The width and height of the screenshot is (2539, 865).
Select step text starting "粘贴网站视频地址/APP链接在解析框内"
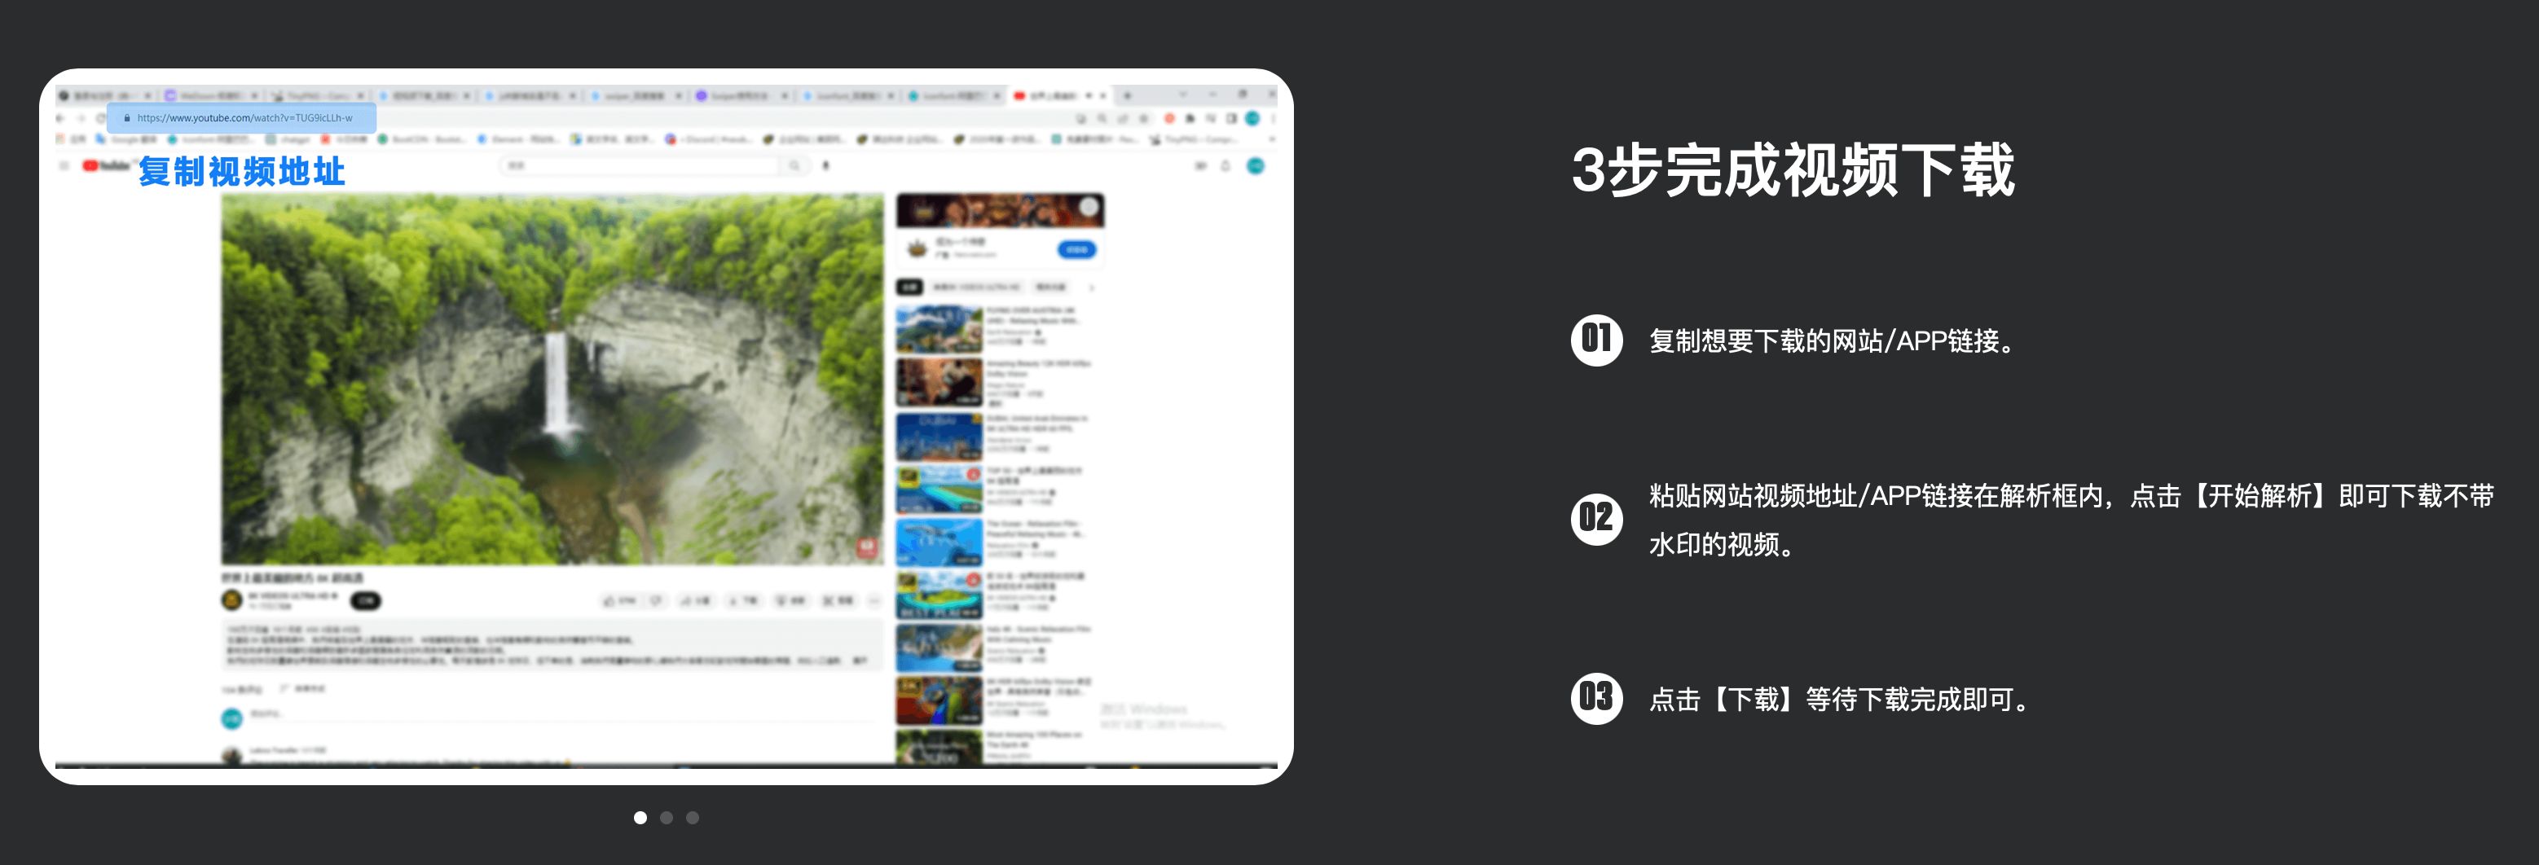pyautogui.click(x=2070, y=519)
